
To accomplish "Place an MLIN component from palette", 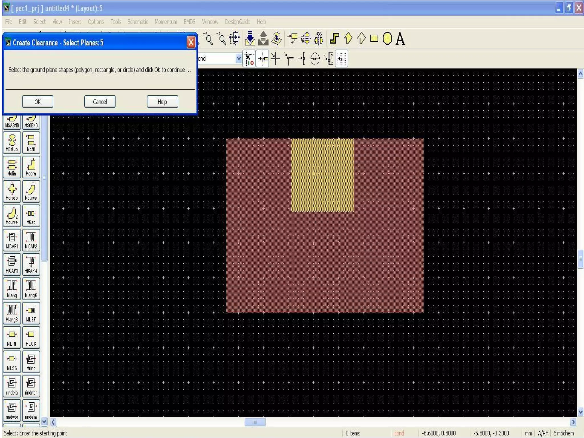I will click(x=12, y=337).
